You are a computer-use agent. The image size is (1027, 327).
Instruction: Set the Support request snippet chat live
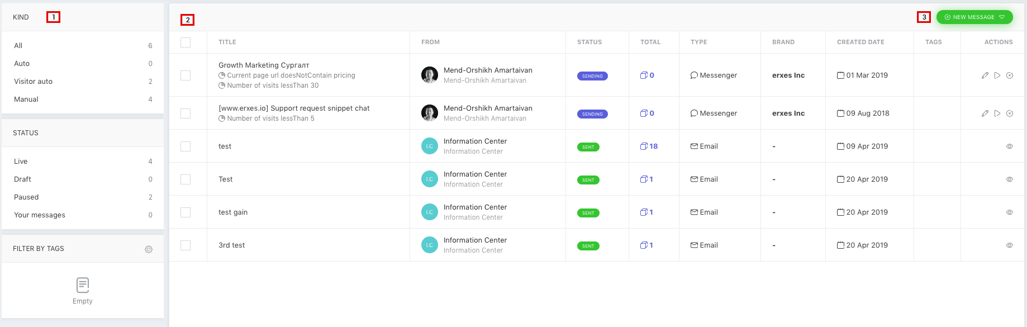[997, 113]
